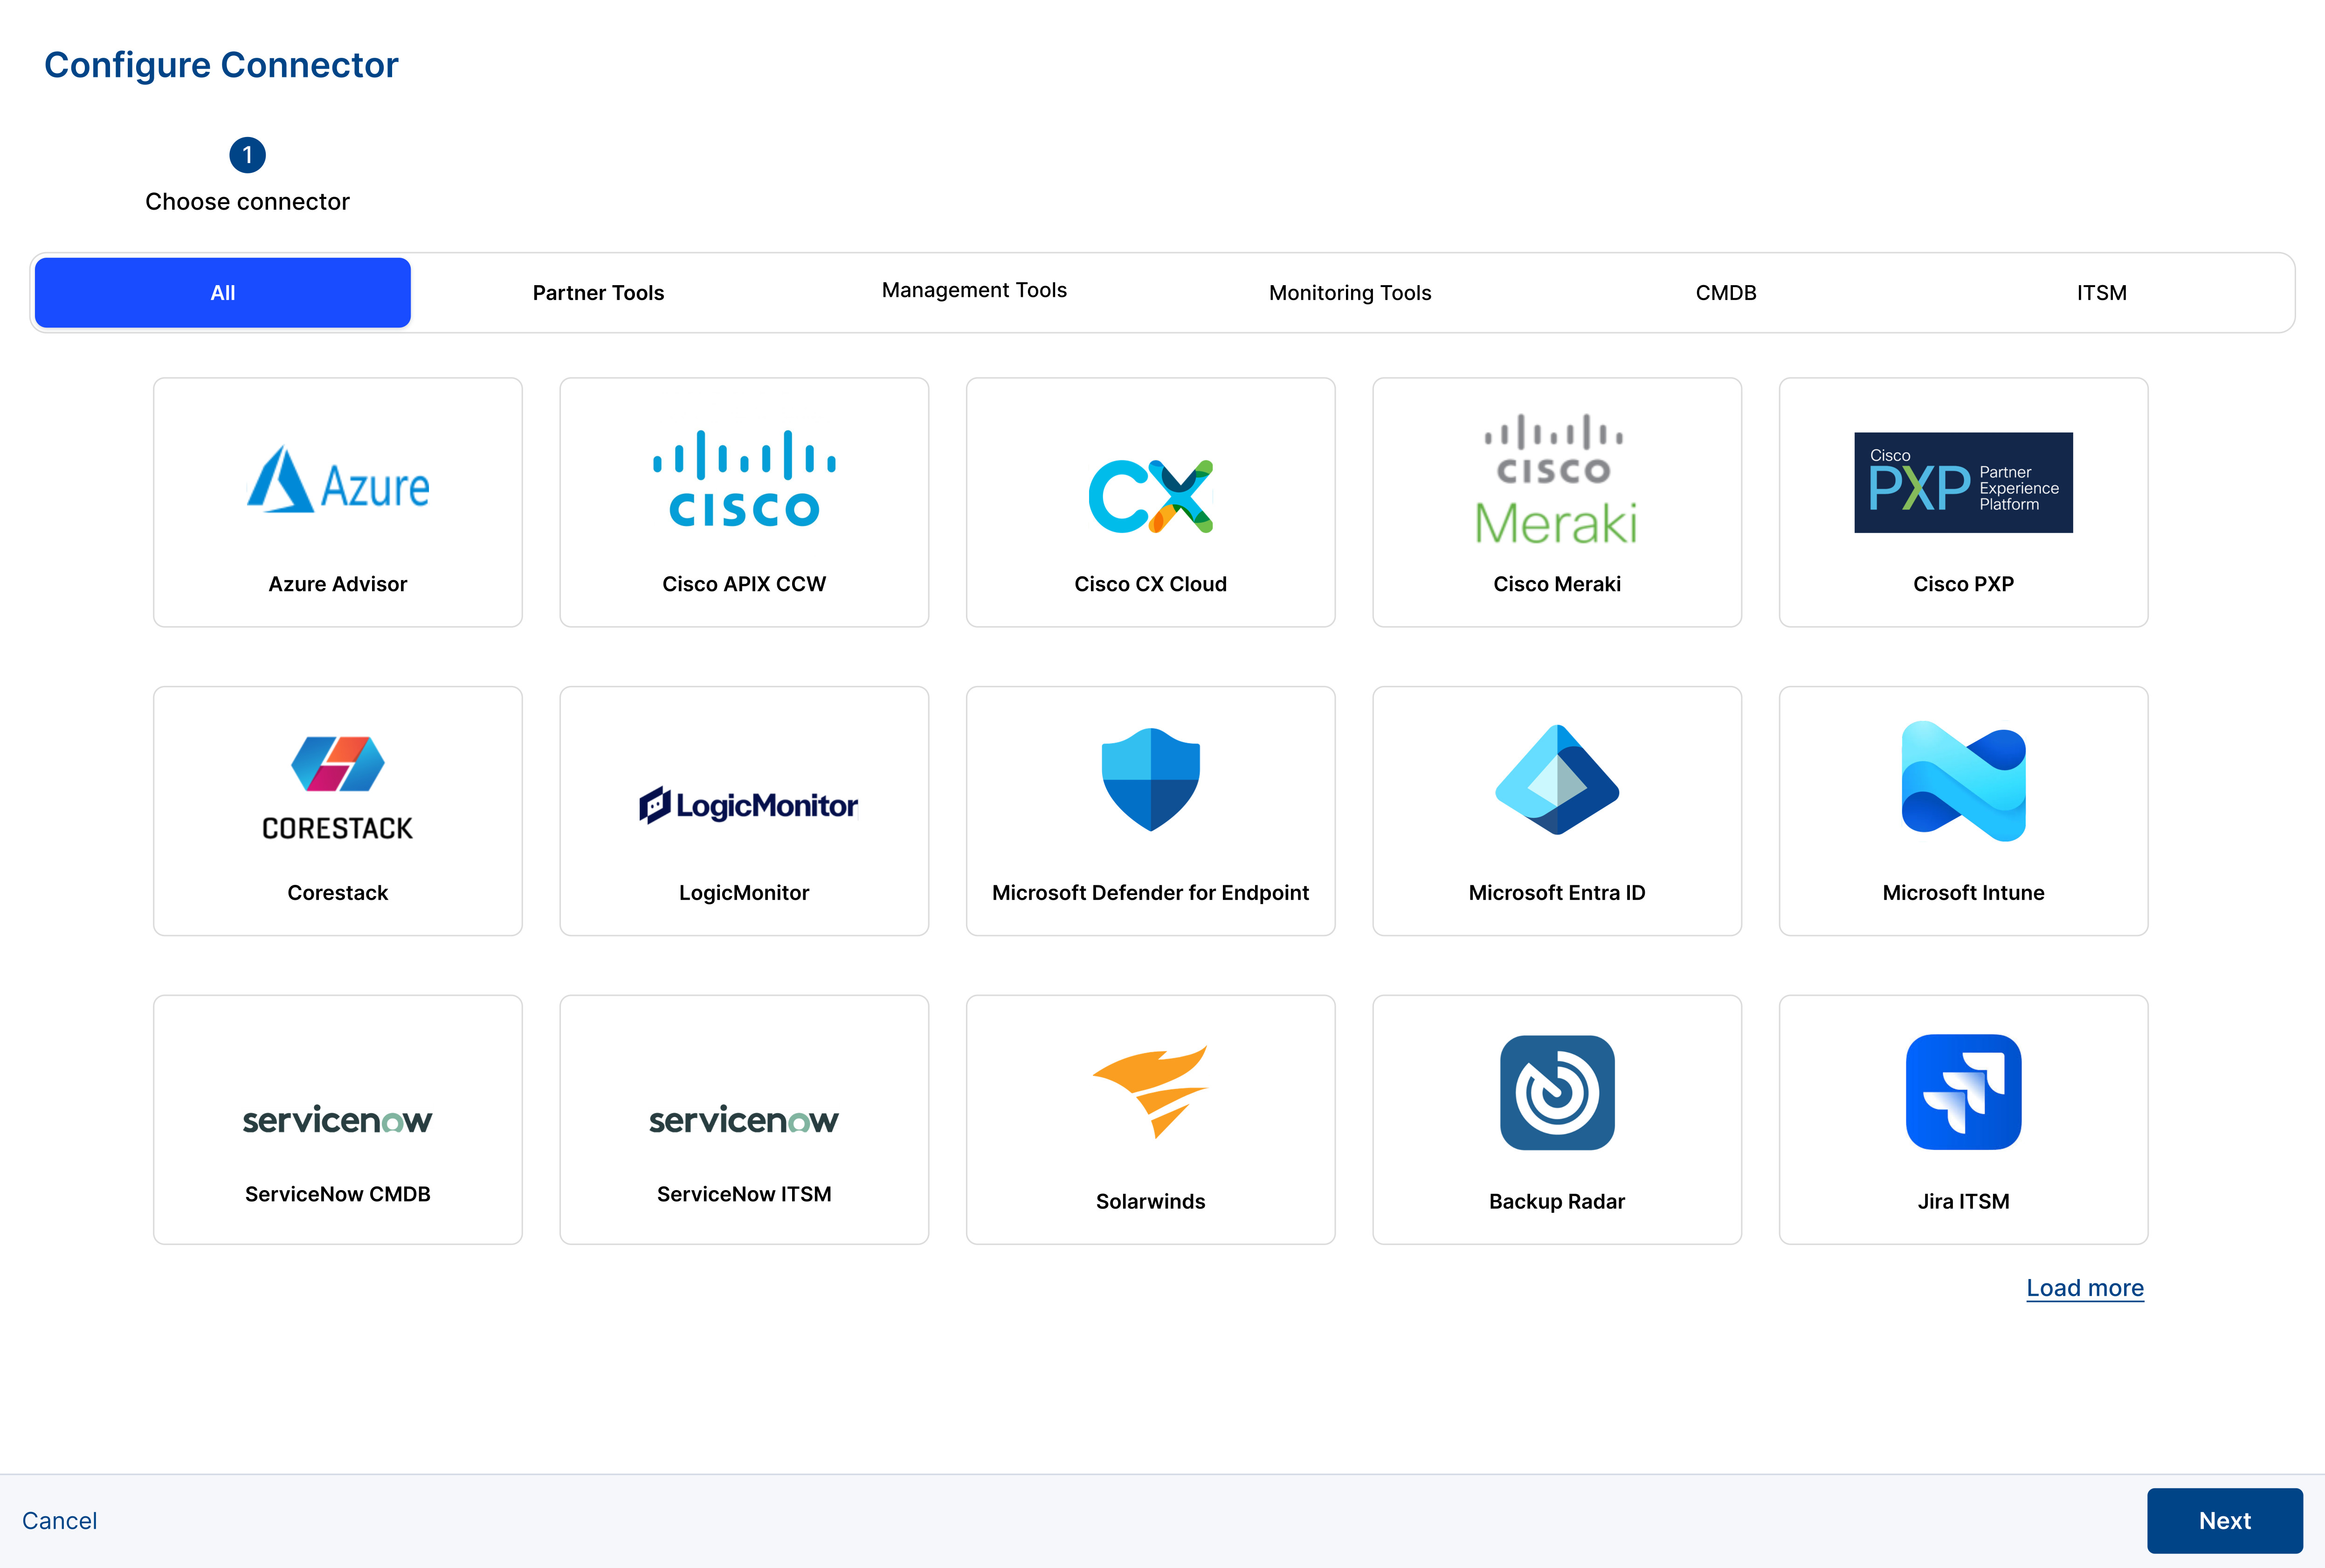This screenshot has height=1568, width=2325.
Task: Select the Jira ITSM icon
Action: pos(1963,1092)
